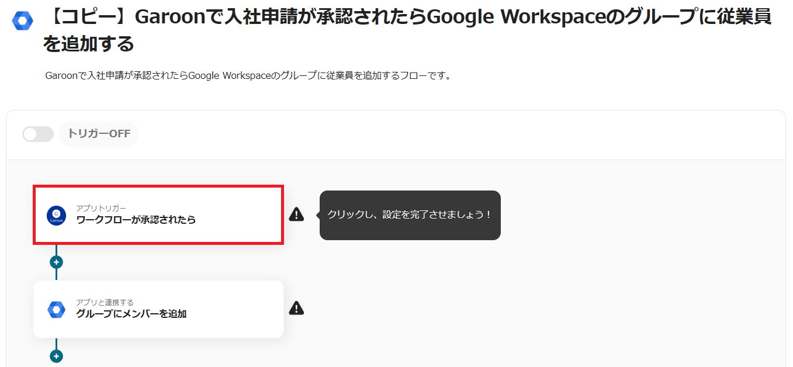Click the アプリと連携する label

click(x=105, y=302)
